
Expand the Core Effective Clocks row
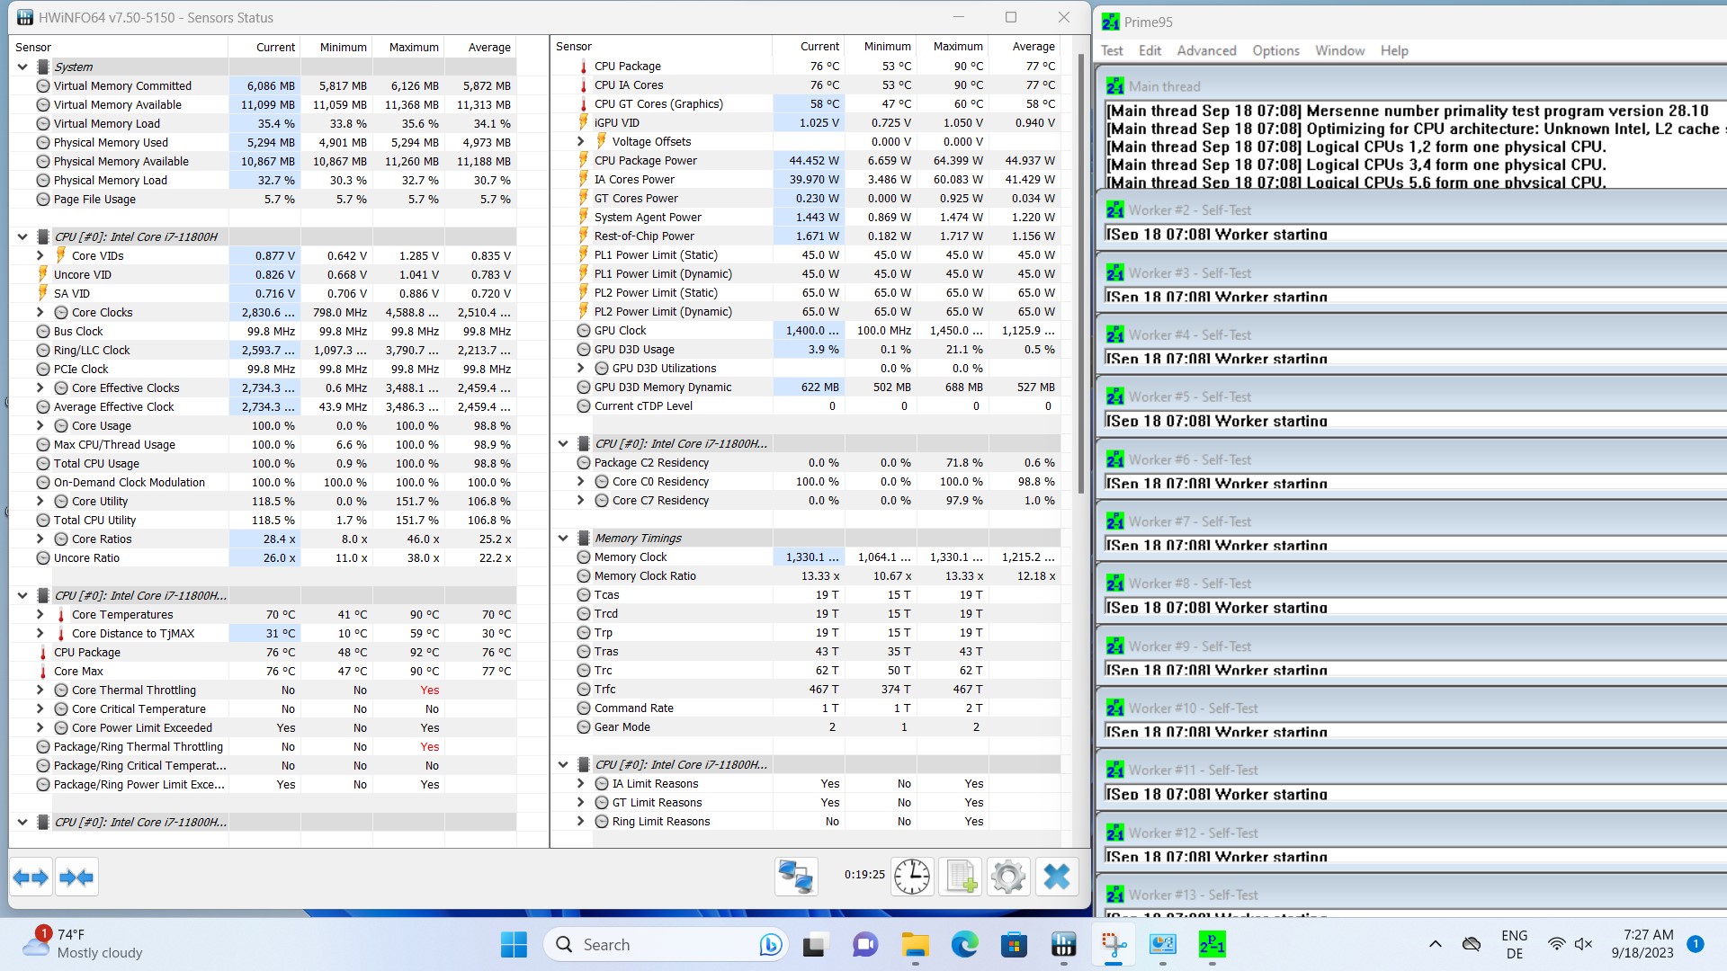click(x=40, y=388)
